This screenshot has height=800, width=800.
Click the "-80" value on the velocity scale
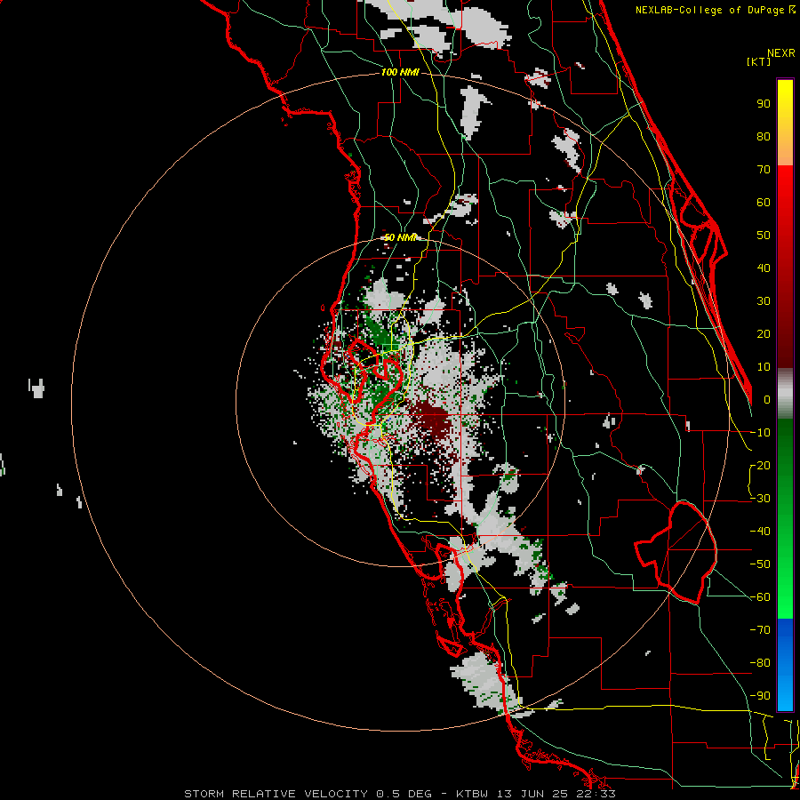click(761, 663)
